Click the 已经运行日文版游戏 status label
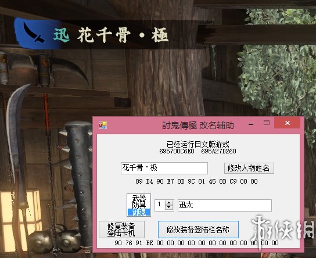The width and height of the screenshot is (316, 258). pos(198,144)
